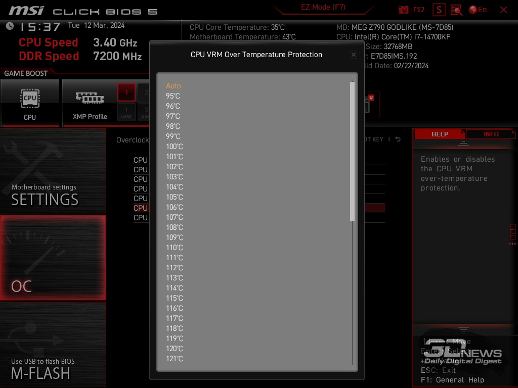The width and height of the screenshot is (518, 388).
Task: Pick the 117°C entry
Action: pos(174,318)
